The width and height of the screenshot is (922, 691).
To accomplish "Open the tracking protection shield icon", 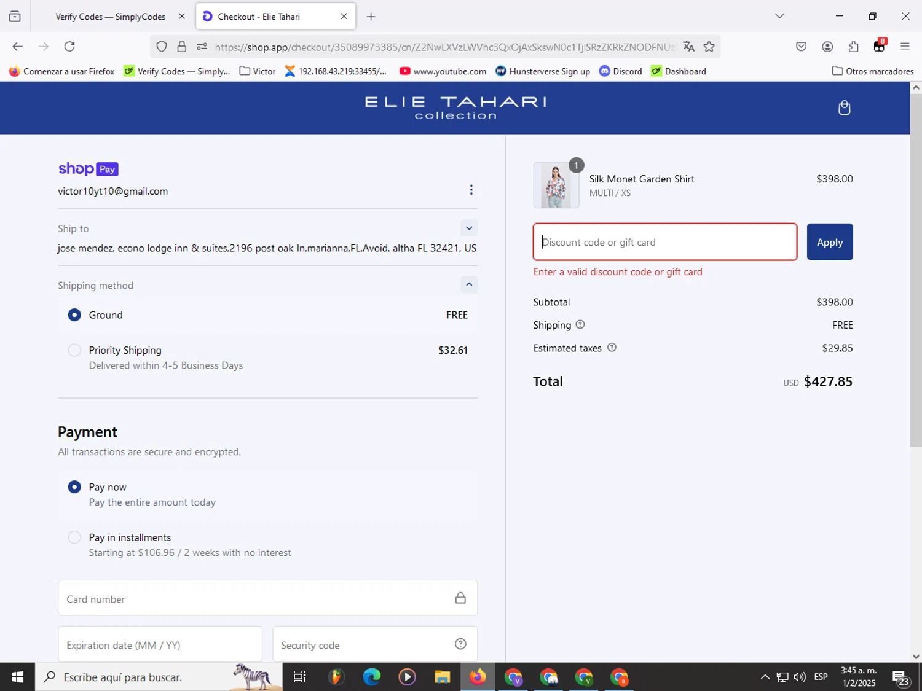I will [162, 47].
